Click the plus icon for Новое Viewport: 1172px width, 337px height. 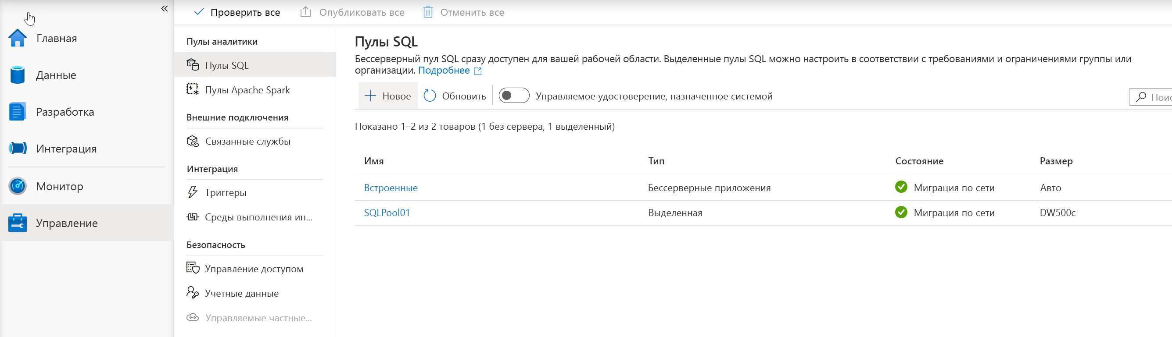tap(370, 96)
